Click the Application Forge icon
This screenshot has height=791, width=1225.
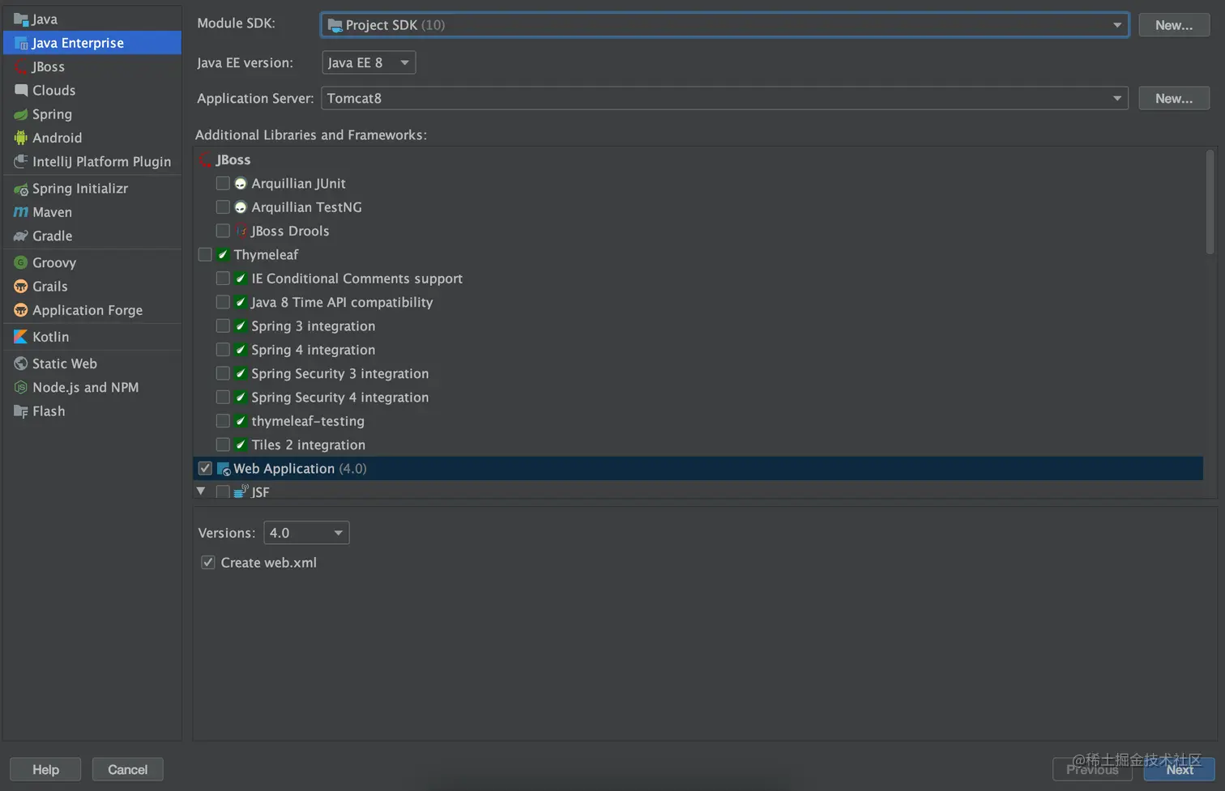pyautogui.click(x=21, y=310)
